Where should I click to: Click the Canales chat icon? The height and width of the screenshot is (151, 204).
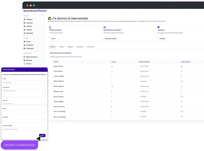[158, 27]
